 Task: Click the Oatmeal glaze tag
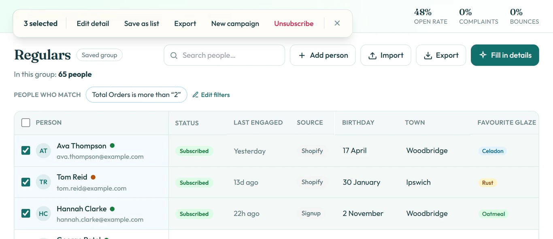coord(493,214)
